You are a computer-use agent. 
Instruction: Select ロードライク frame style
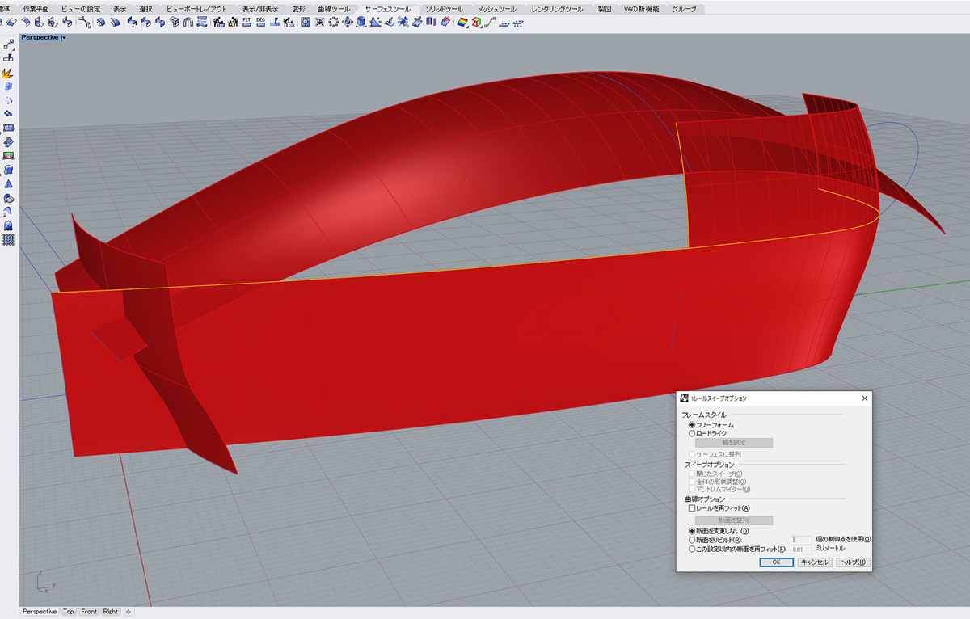pos(707,433)
